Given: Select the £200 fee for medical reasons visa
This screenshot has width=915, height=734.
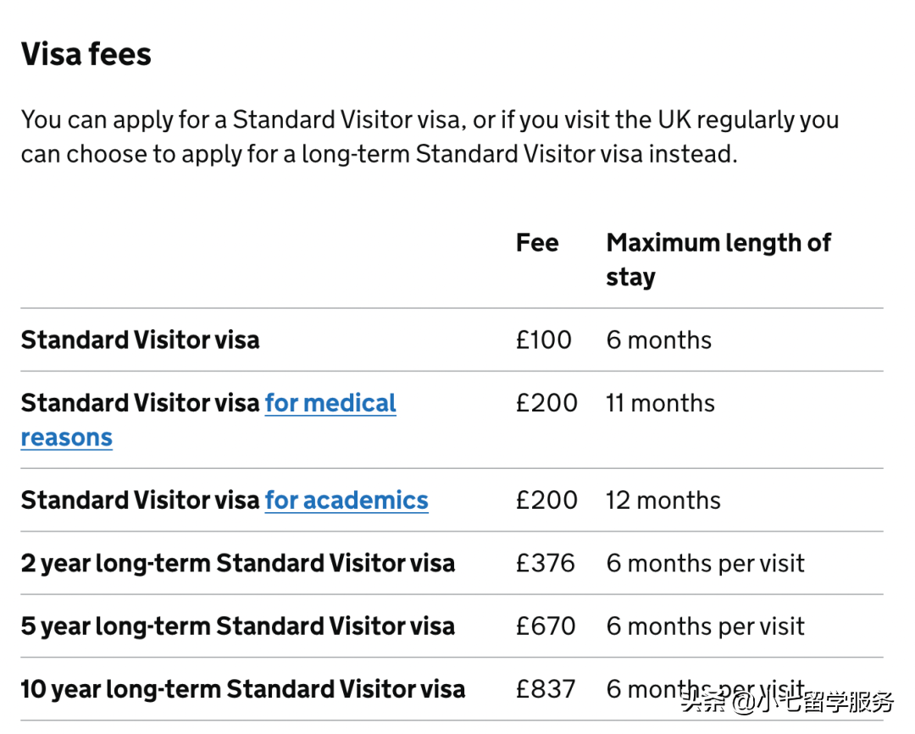Looking at the screenshot, I should click(546, 403).
